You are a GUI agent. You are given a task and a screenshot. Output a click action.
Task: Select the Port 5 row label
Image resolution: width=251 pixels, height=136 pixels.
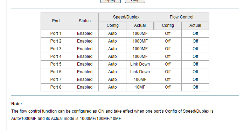56,64
